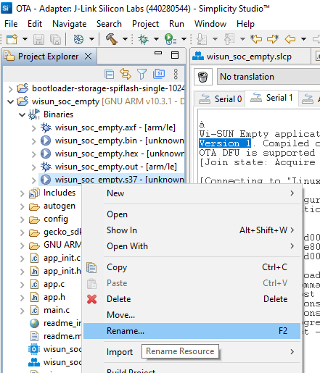Expand the config folder
This screenshot has height=373, width=320.
pyautogui.click(x=22, y=219)
